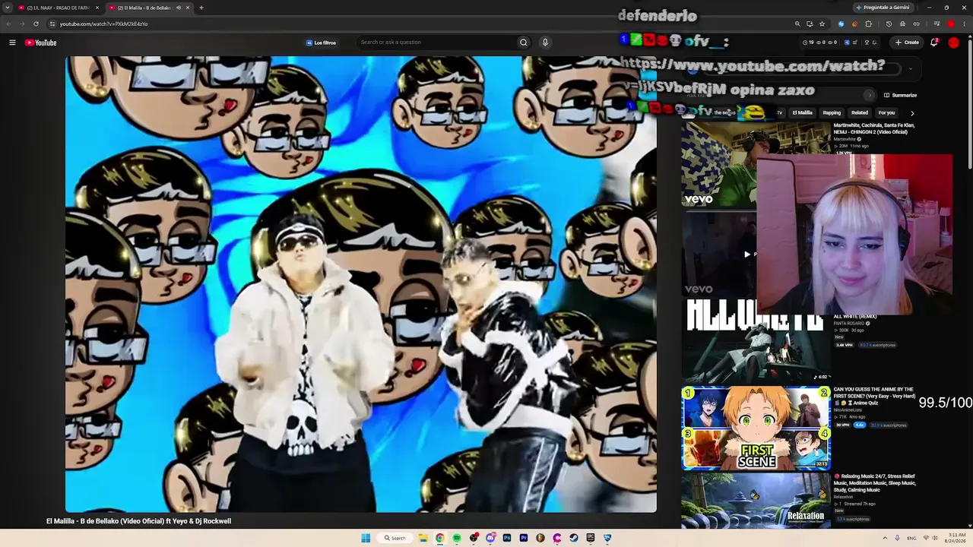Click the Los filtros button
Image resolution: width=973 pixels, height=547 pixels.
321,43
